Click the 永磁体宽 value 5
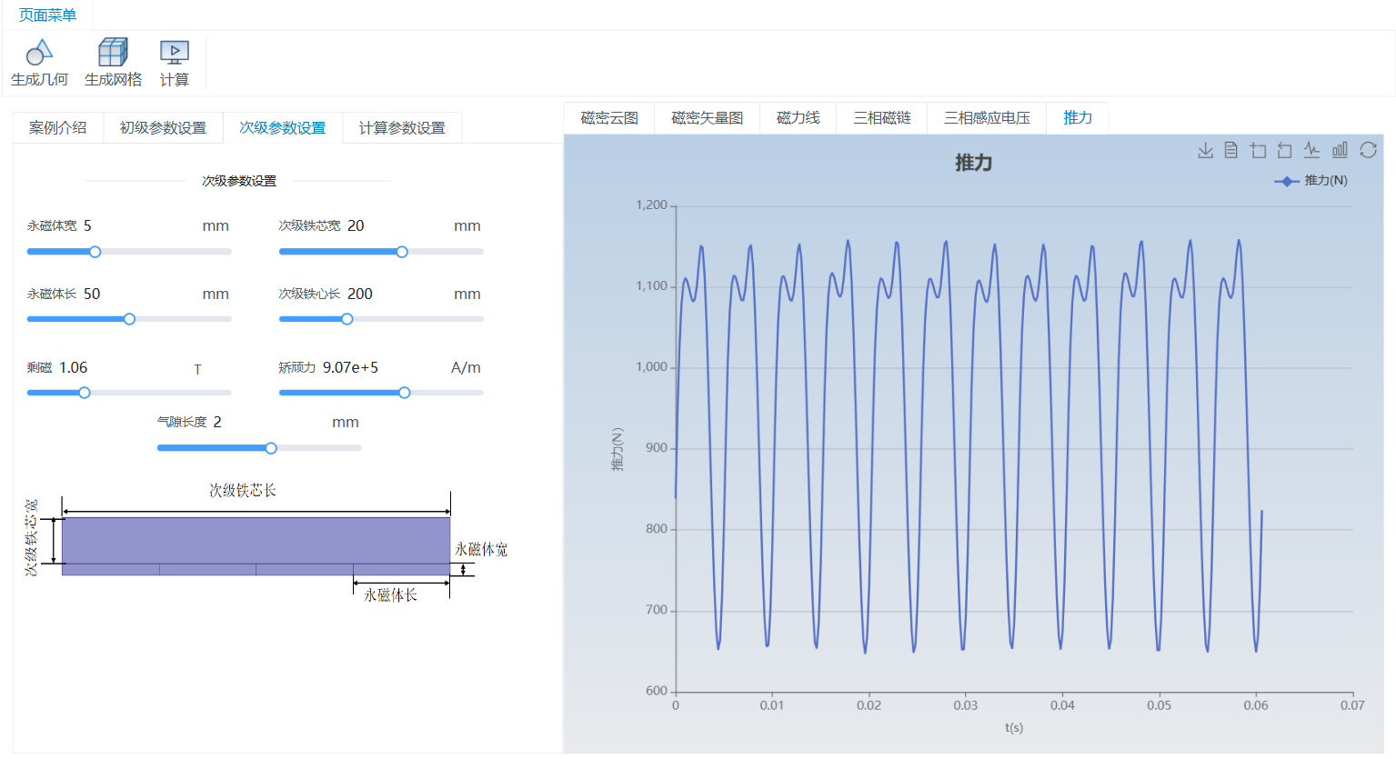 pyautogui.click(x=87, y=226)
